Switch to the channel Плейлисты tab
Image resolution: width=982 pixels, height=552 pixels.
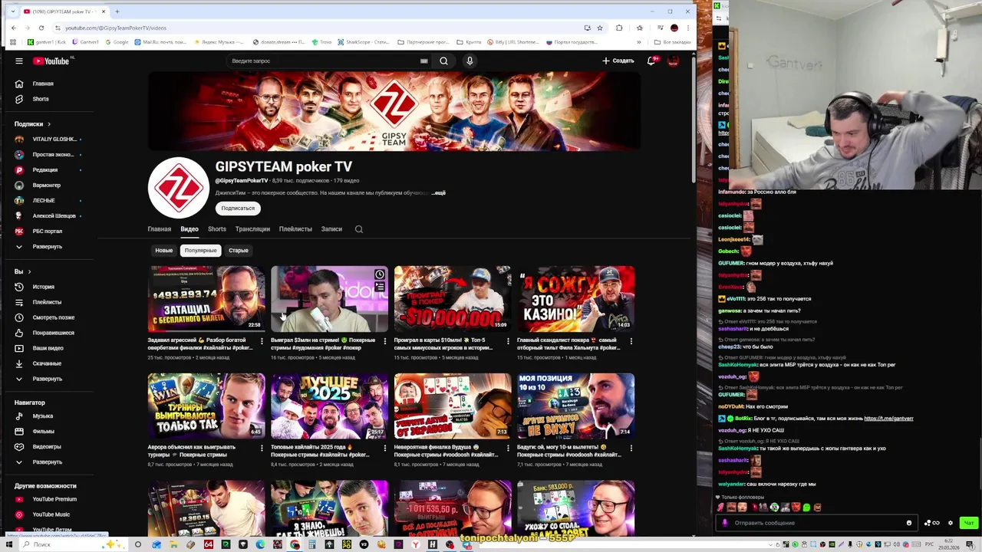tap(295, 229)
